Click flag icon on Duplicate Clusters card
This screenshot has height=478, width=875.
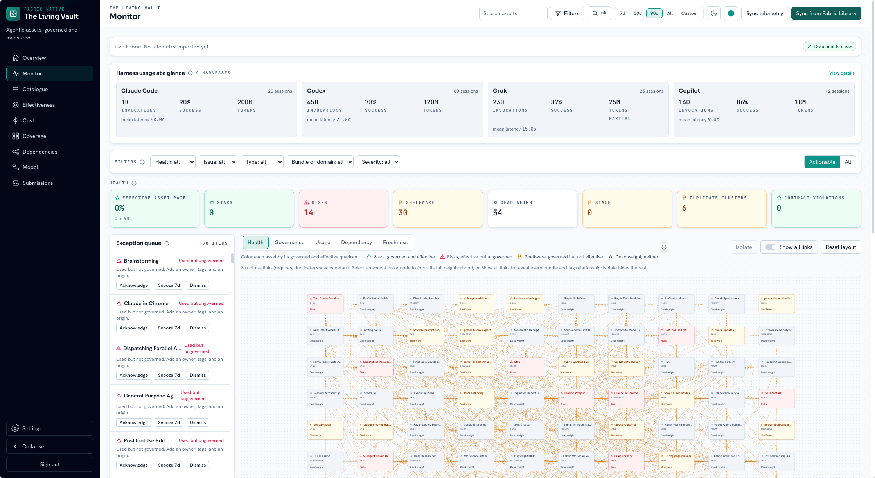(685, 198)
